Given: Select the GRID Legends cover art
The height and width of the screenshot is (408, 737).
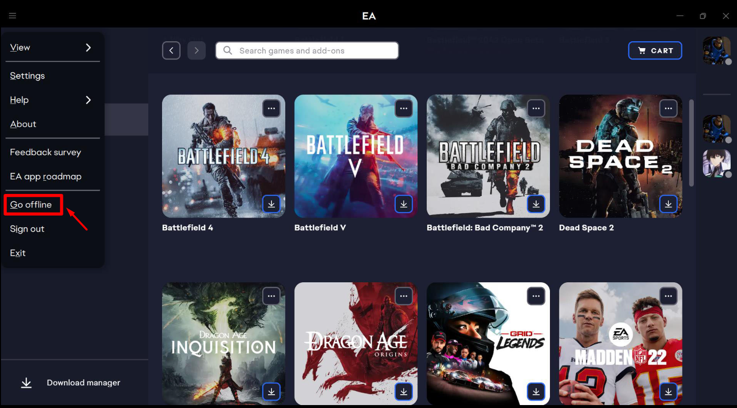Looking at the screenshot, I should click(x=488, y=344).
